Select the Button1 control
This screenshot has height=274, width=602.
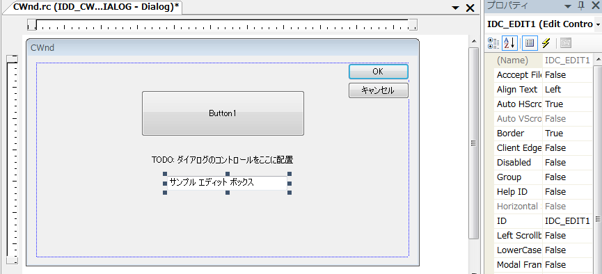point(223,113)
